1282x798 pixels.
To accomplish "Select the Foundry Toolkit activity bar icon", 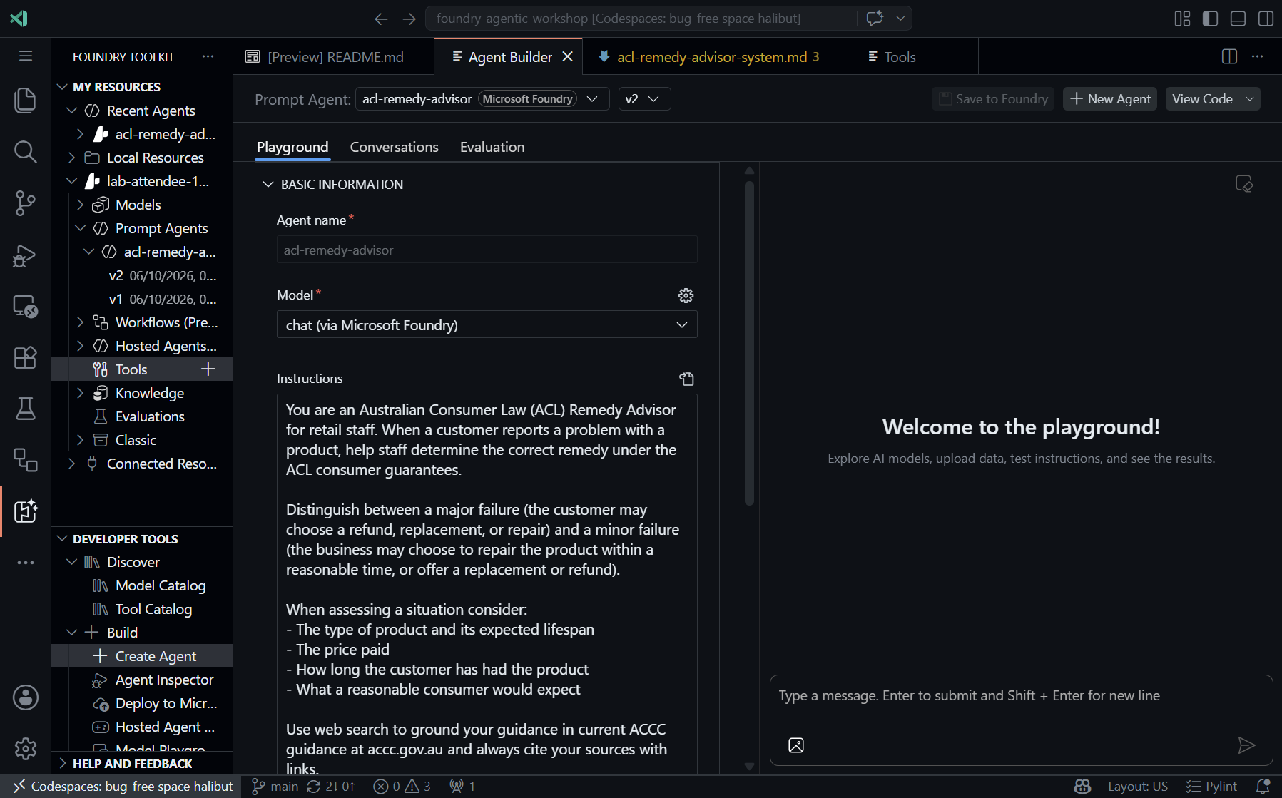I will pos(26,511).
